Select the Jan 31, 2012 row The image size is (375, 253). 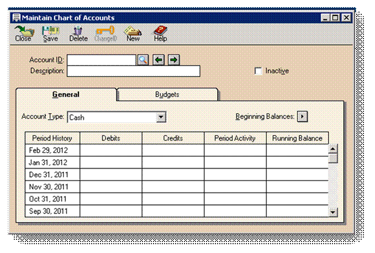[x=177, y=163]
